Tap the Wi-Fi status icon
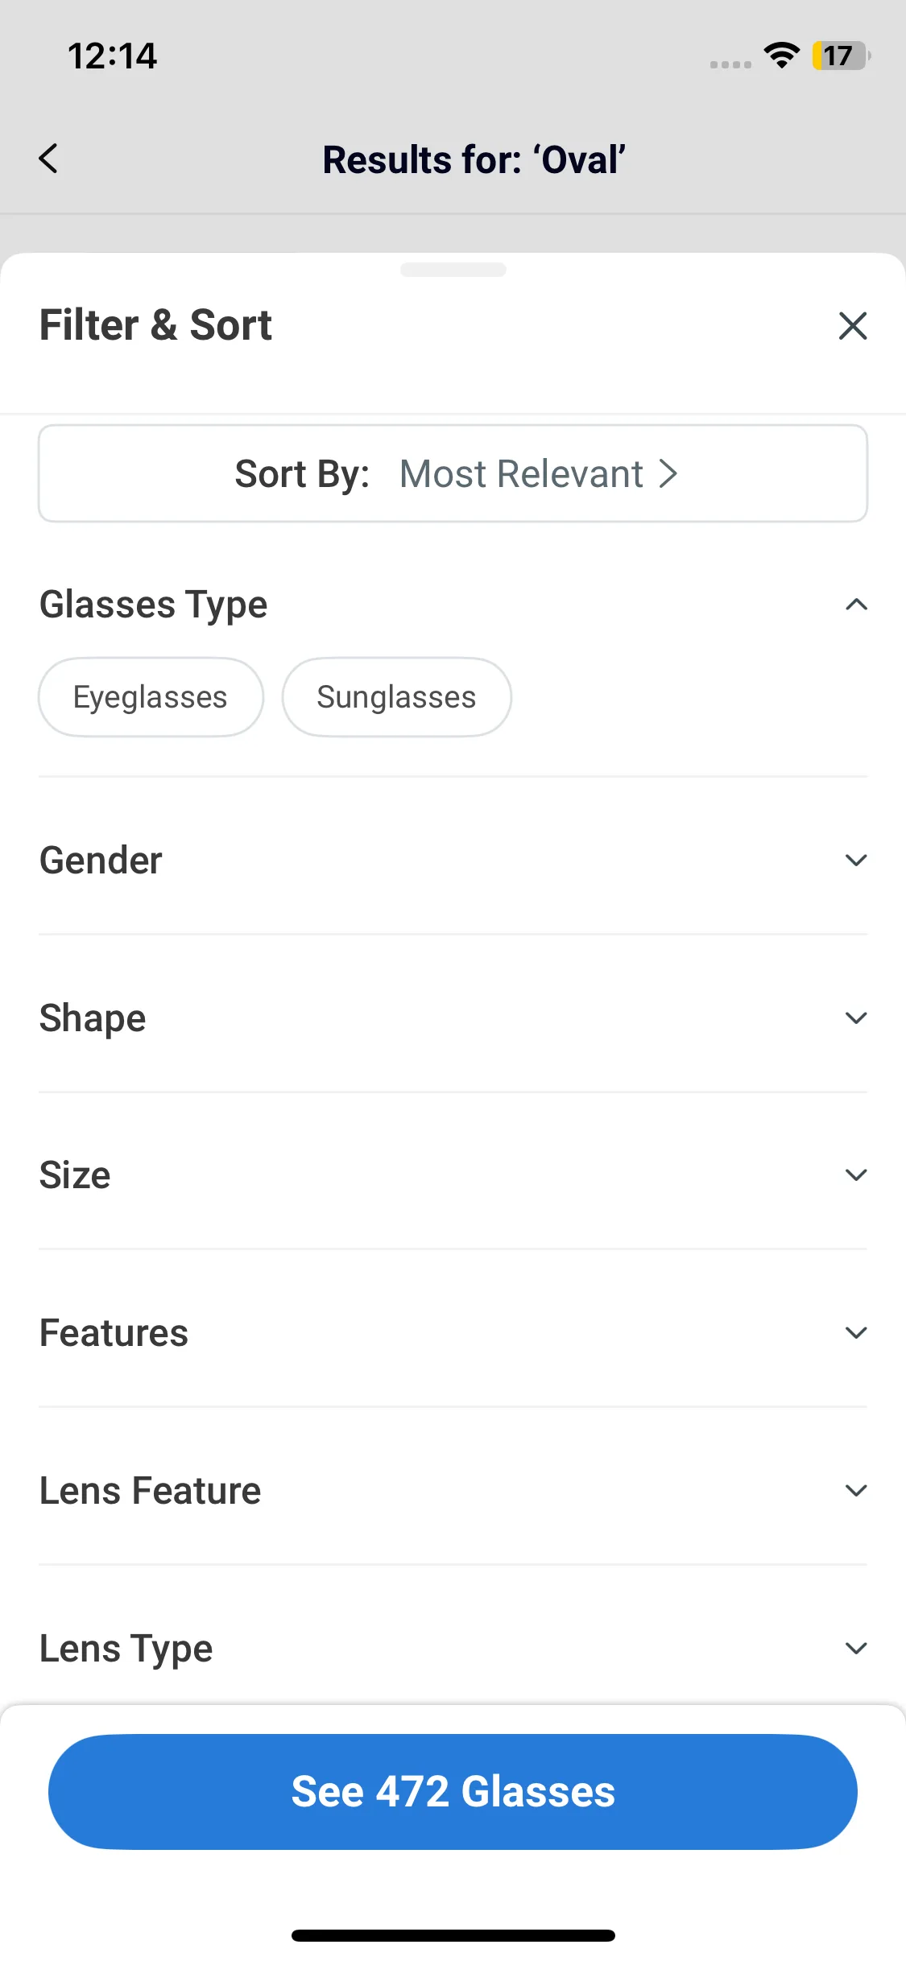This screenshot has height=1961, width=906. pos(781,56)
